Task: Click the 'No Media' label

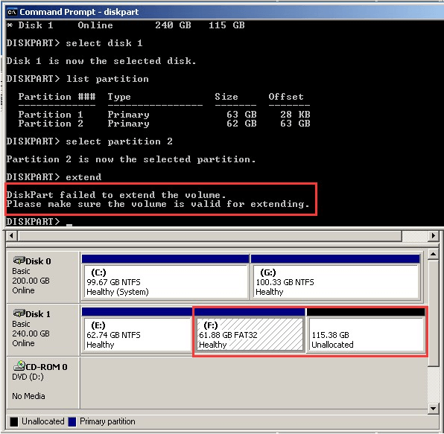Action: pos(28,396)
